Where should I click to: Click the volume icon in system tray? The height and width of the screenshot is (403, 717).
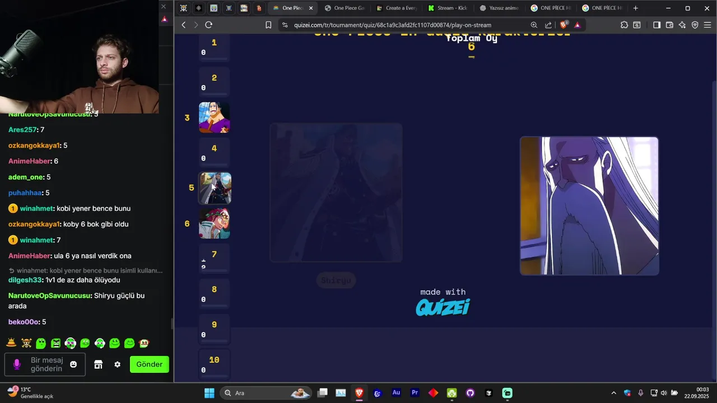(663, 393)
